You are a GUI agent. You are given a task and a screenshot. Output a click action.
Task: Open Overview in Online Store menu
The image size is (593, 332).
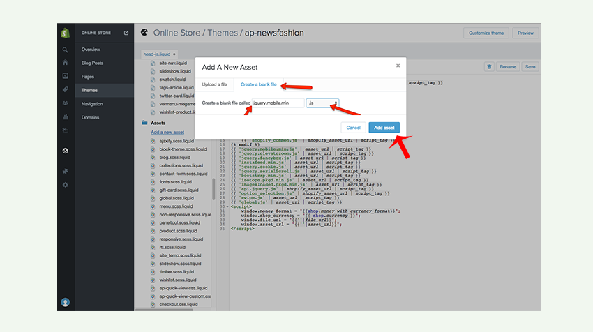(x=91, y=50)
